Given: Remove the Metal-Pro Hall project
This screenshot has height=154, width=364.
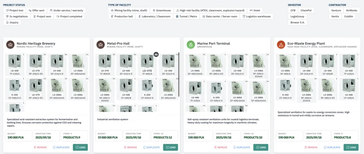Looking at the screenshot, I should [131, 147].
